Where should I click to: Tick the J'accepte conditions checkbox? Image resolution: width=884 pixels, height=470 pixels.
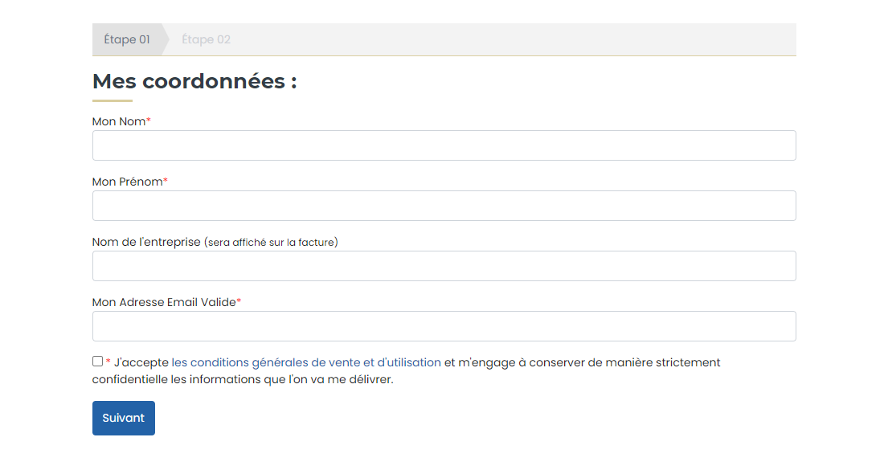97,362
